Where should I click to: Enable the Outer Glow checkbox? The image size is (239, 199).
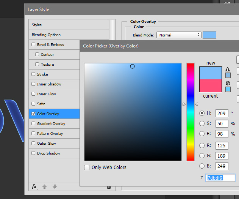pyautogui.click(x=33, y=143)
